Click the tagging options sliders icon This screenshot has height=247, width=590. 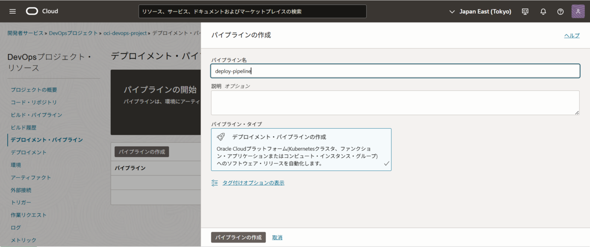tap(214, 183)
